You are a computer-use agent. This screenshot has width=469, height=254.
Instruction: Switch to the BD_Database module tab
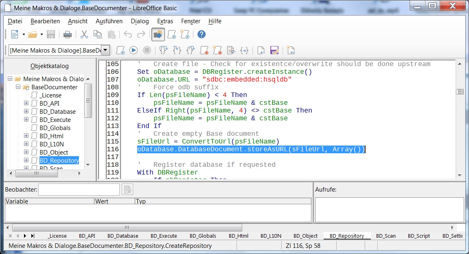tap(123, 236)
